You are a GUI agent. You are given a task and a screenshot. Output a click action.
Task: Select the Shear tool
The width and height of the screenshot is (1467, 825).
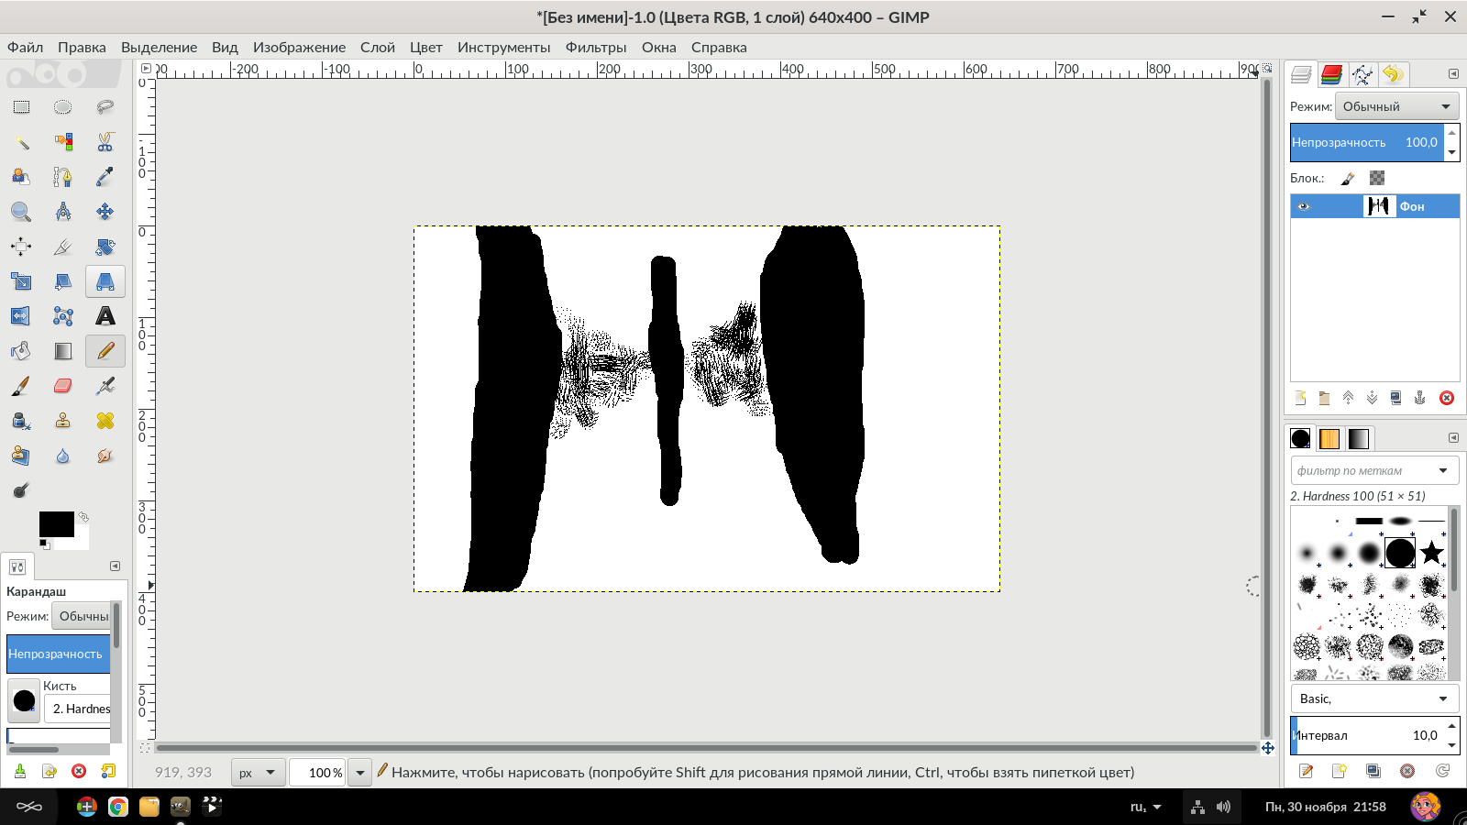click(x=62, y=281)
